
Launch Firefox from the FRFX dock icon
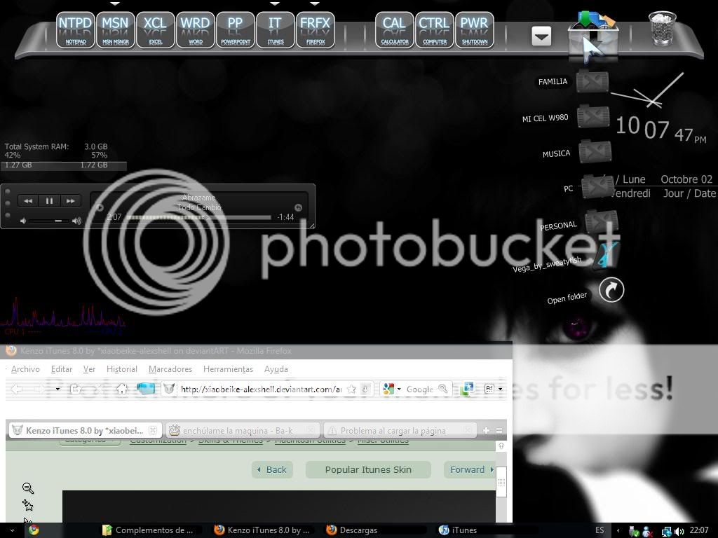[315, 30]
